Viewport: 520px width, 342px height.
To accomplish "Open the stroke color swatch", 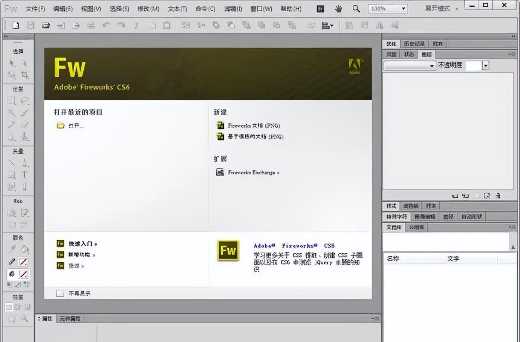I will tap(23, 262).
